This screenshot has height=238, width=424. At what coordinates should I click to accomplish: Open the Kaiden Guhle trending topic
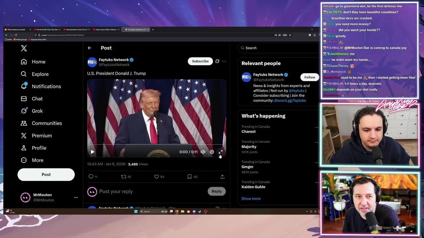(x=253, y=187)
